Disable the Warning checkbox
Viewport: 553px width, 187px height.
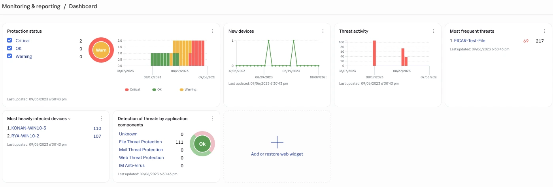[x=9, y=56]
